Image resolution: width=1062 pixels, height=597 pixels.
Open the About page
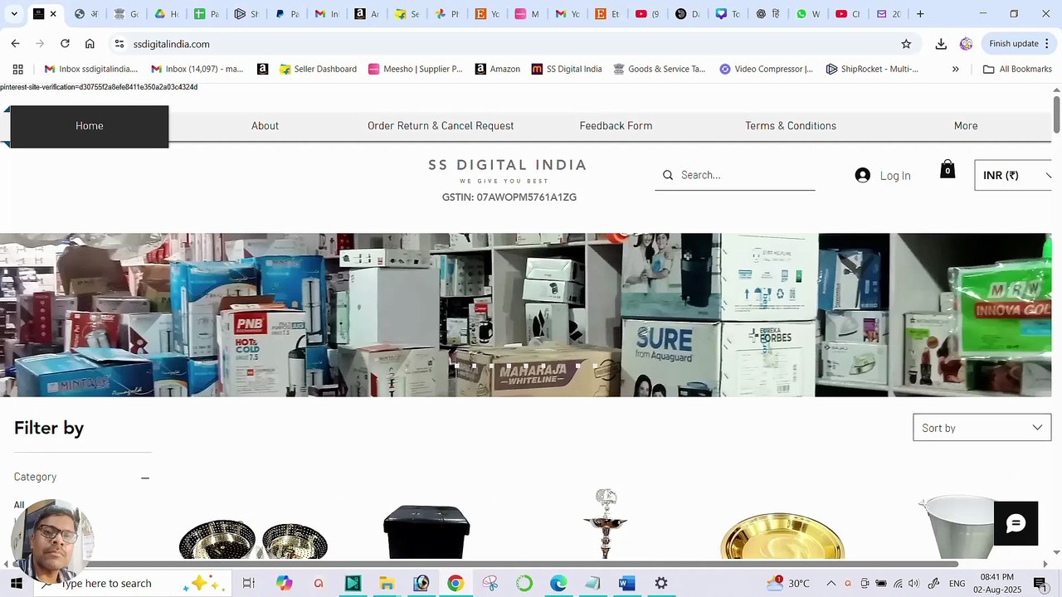click(x=265, y=126)
